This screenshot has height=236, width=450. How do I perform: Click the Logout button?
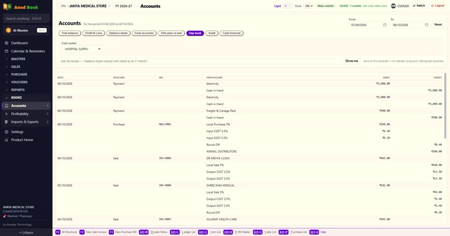(438, 6)
